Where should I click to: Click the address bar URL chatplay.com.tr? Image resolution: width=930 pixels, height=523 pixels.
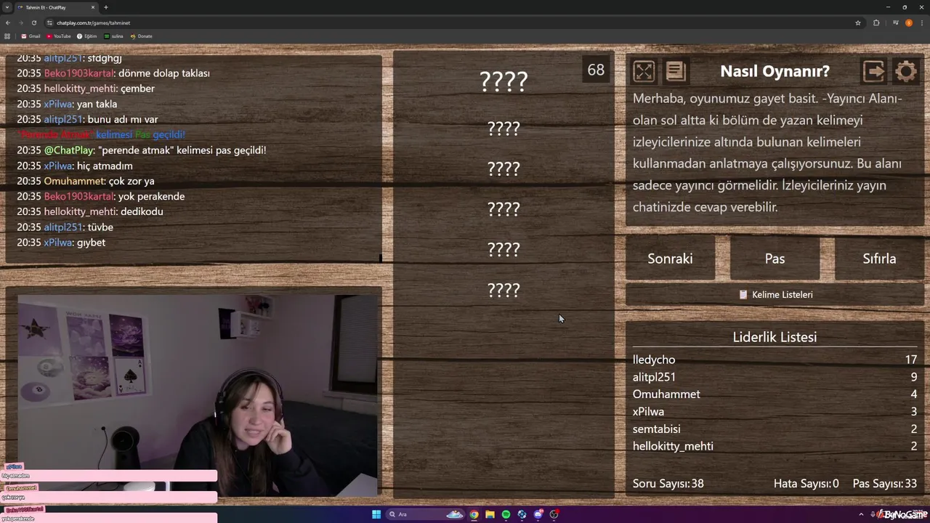pos(93,23)
